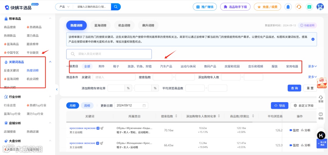Click translate badge beside кроссовки женские
This screenshot has width=328, height=155.
97,143
